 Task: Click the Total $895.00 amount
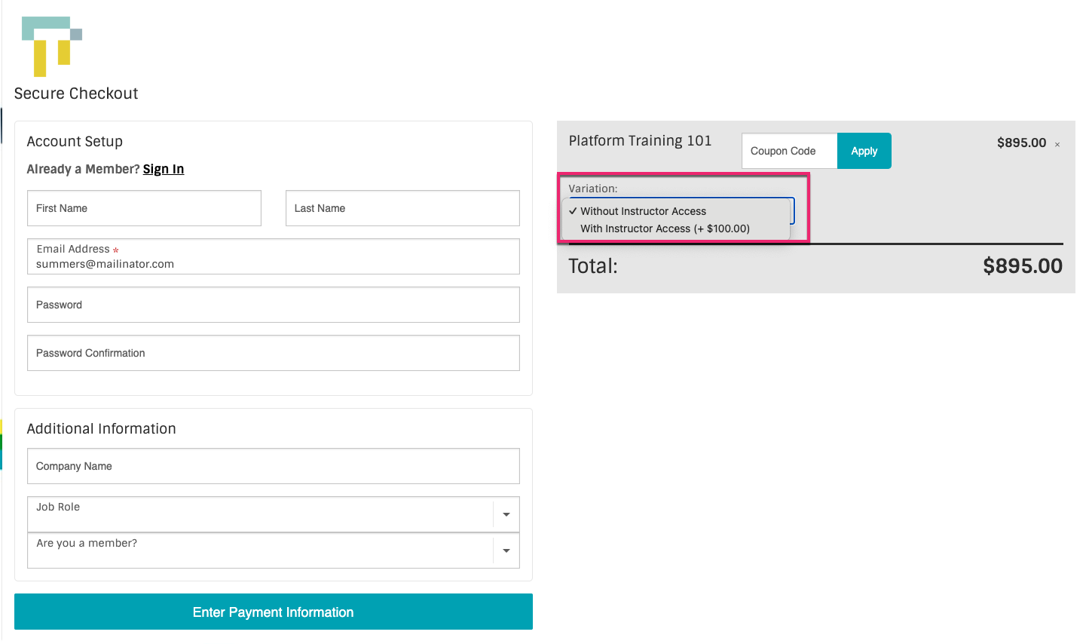click(1023, 265)
